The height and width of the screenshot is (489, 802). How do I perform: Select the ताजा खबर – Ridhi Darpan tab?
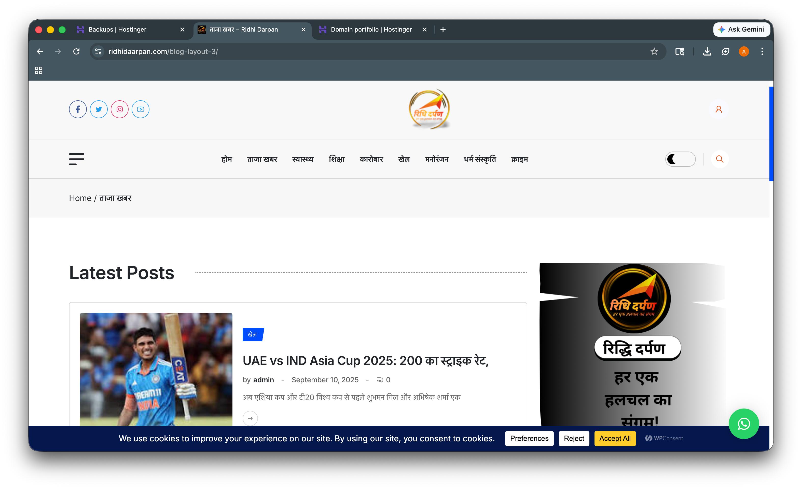252,30
